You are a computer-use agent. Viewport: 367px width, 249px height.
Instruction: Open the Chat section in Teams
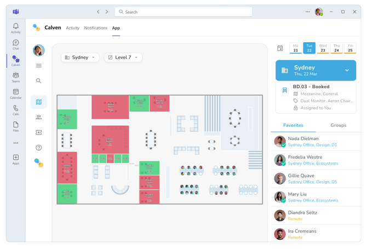[x=15, y=44]
